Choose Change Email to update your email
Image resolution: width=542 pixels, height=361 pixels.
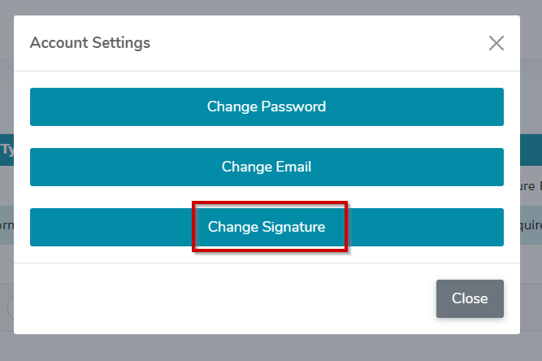[267, 167]
